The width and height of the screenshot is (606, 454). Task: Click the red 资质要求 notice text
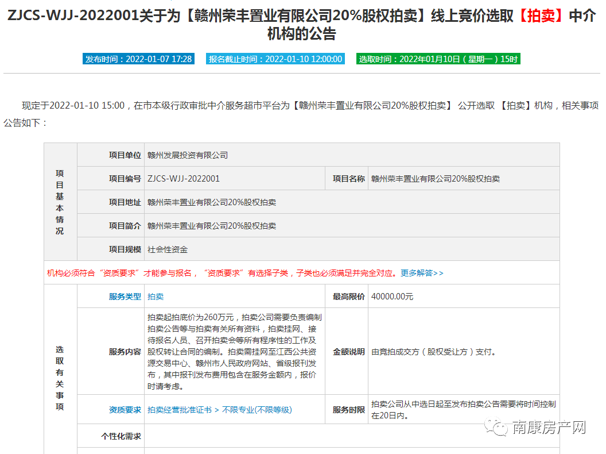[221, 273]
